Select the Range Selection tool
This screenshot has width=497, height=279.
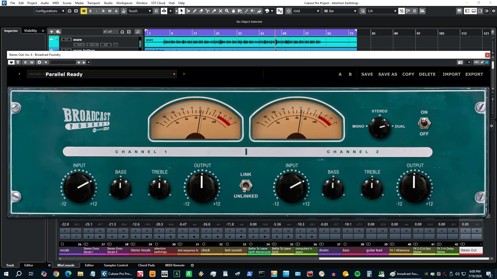(x=188, y=11)
